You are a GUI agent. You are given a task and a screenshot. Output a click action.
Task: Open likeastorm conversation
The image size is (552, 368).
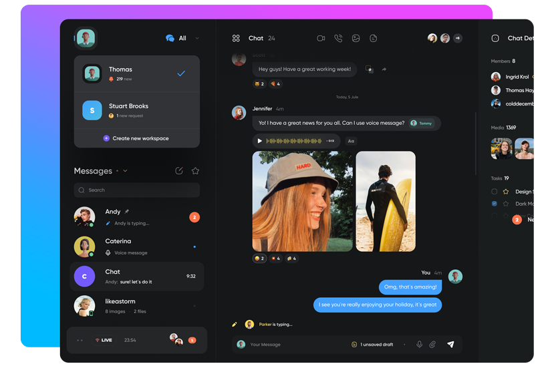[x=136, y=306]
